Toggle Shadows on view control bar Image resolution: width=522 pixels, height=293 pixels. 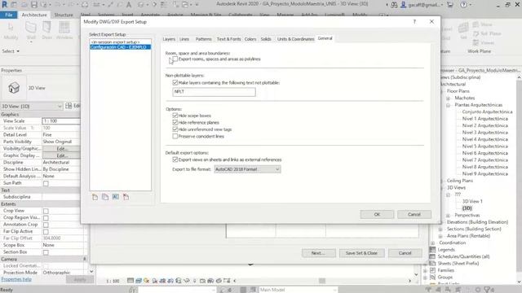point(155,281)
